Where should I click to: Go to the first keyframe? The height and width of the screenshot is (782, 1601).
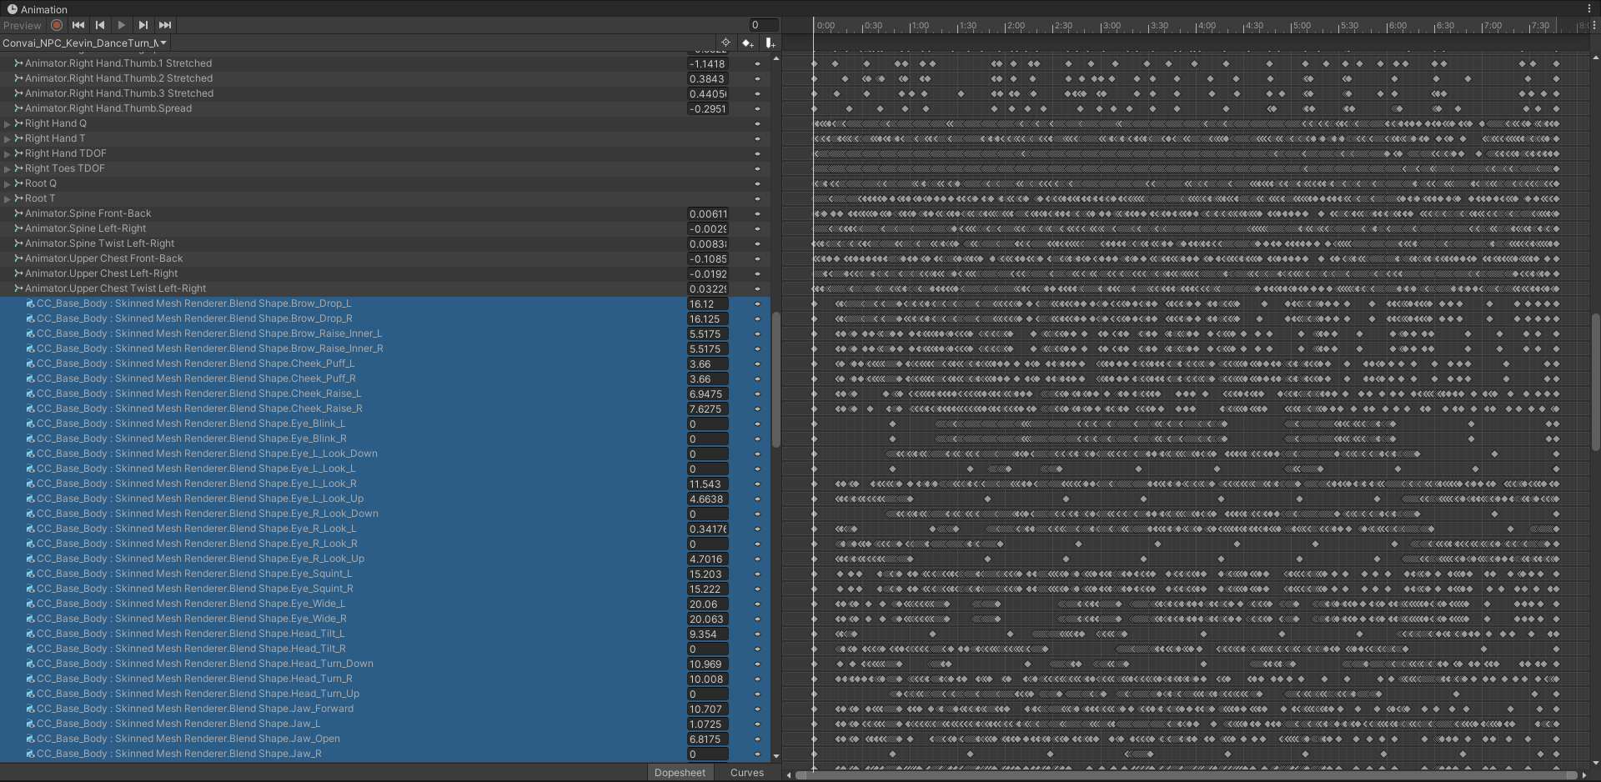78,25
